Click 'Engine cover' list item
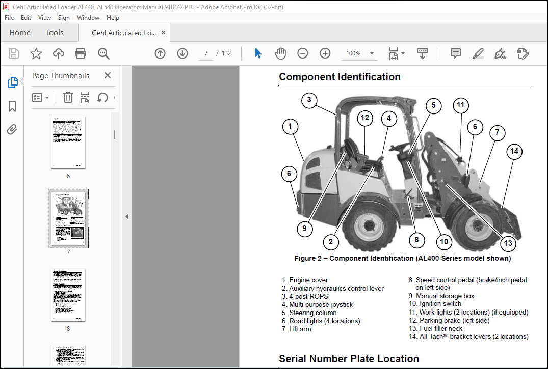Viewport: 548px width, 369px height. [308, 280]
